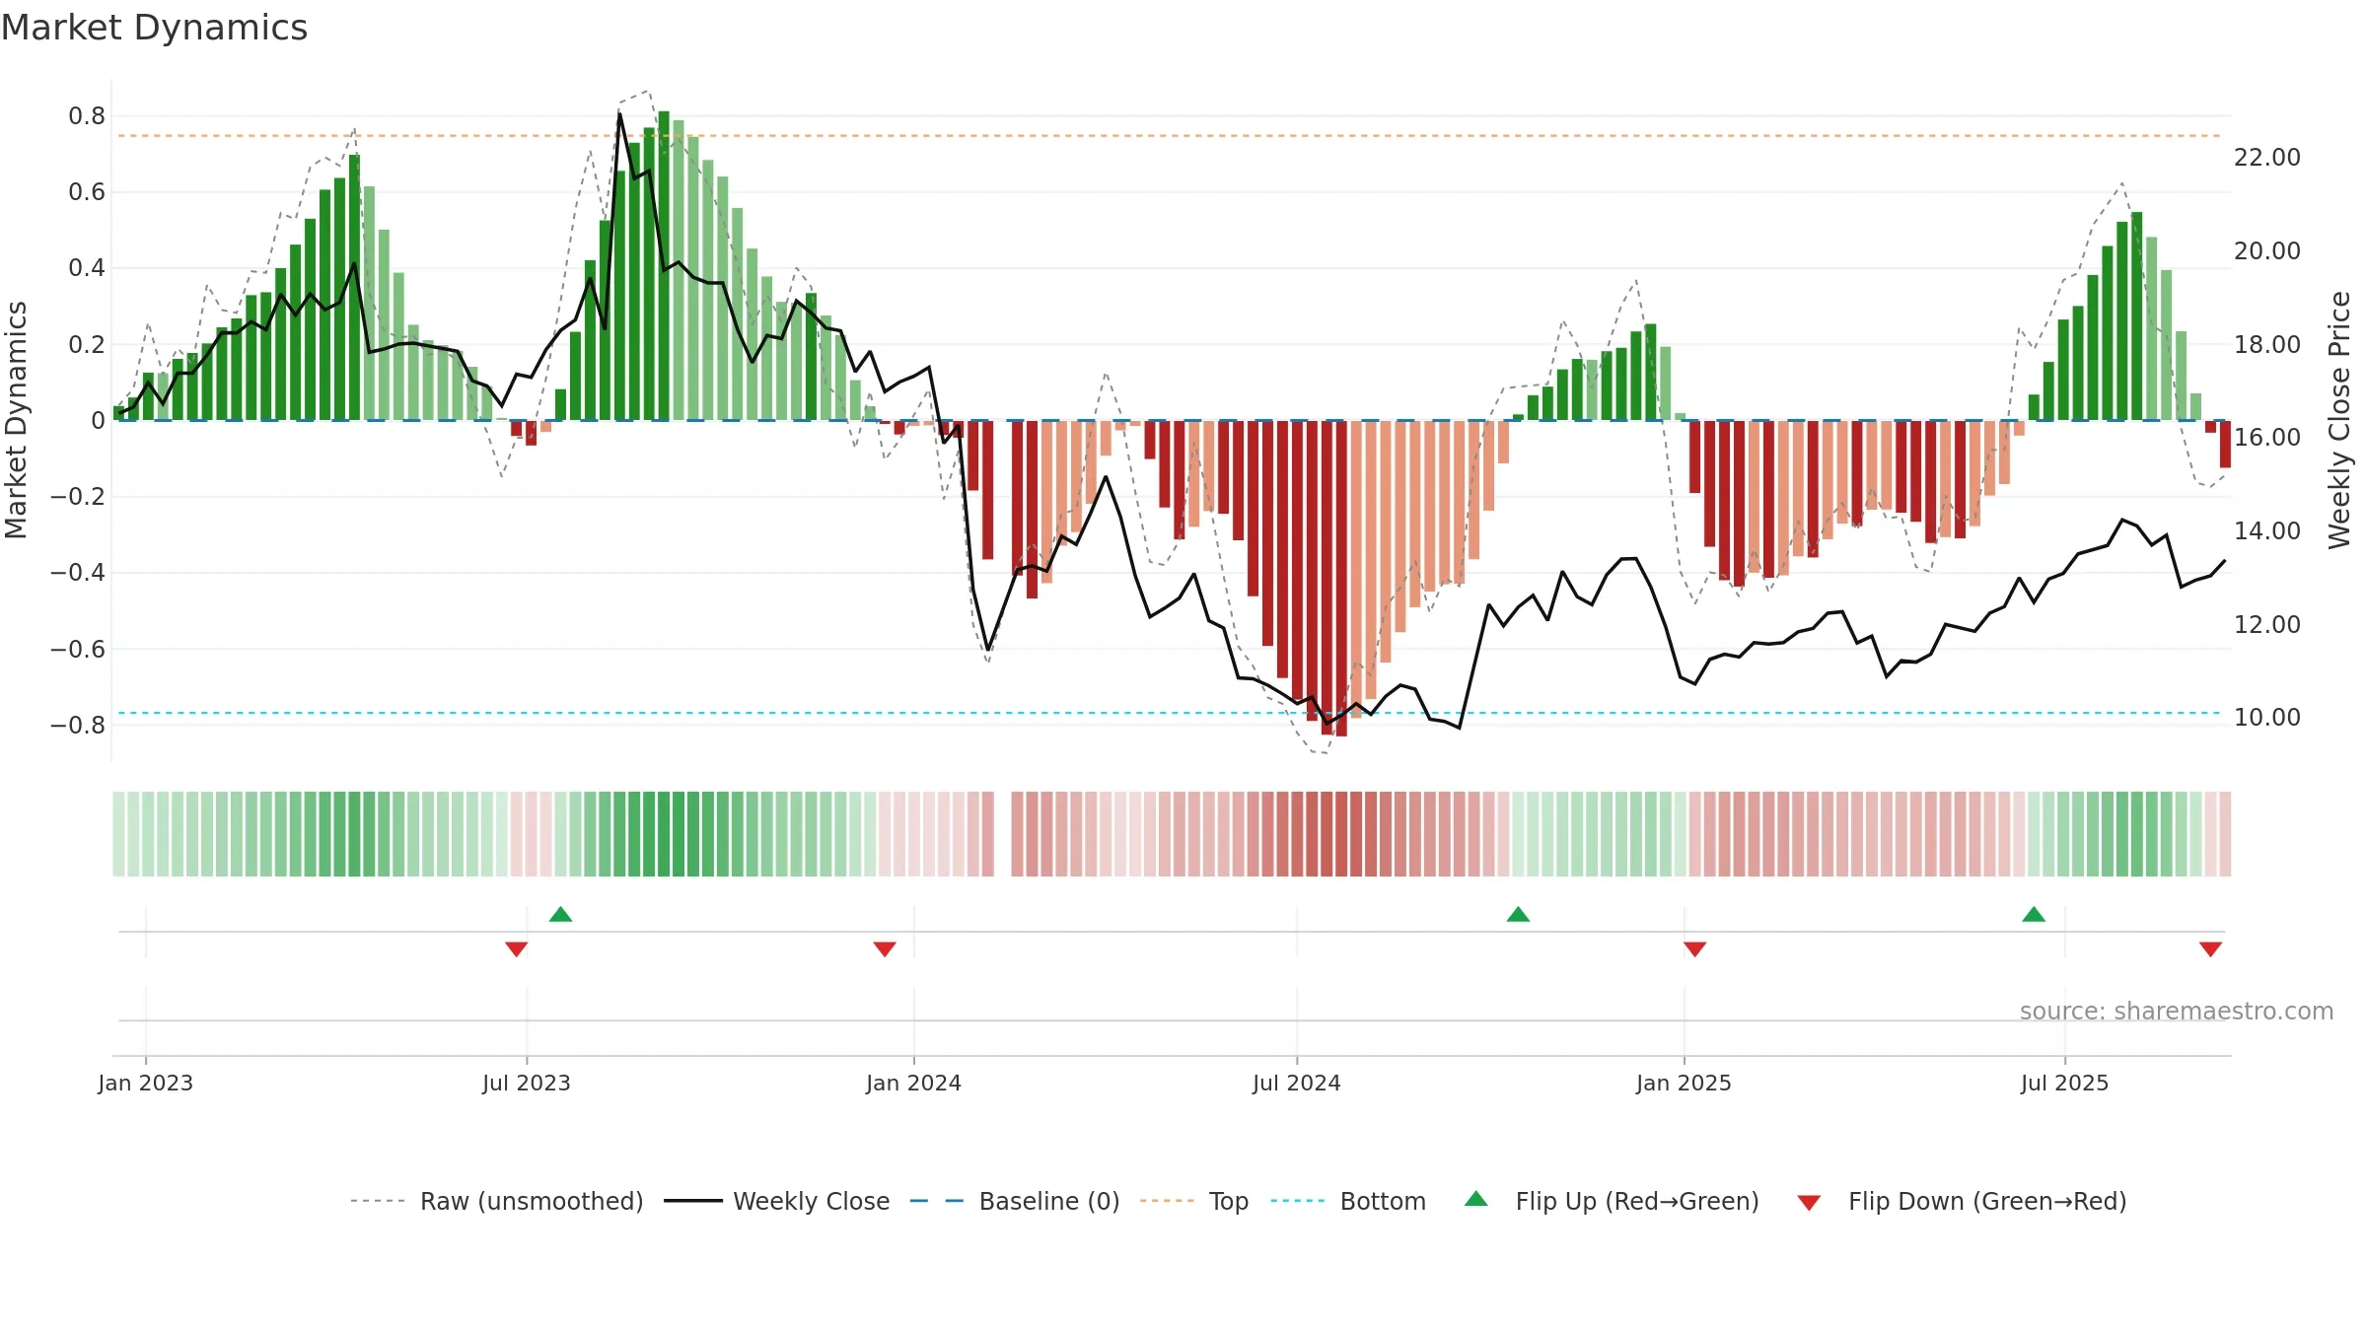Click the source: sharemaestro.com text
The image size is (2367, 1331).
coord(2177,1012)
